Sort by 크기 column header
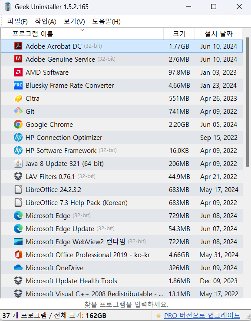This screenshot has height=321, width=251. (179, 34)
